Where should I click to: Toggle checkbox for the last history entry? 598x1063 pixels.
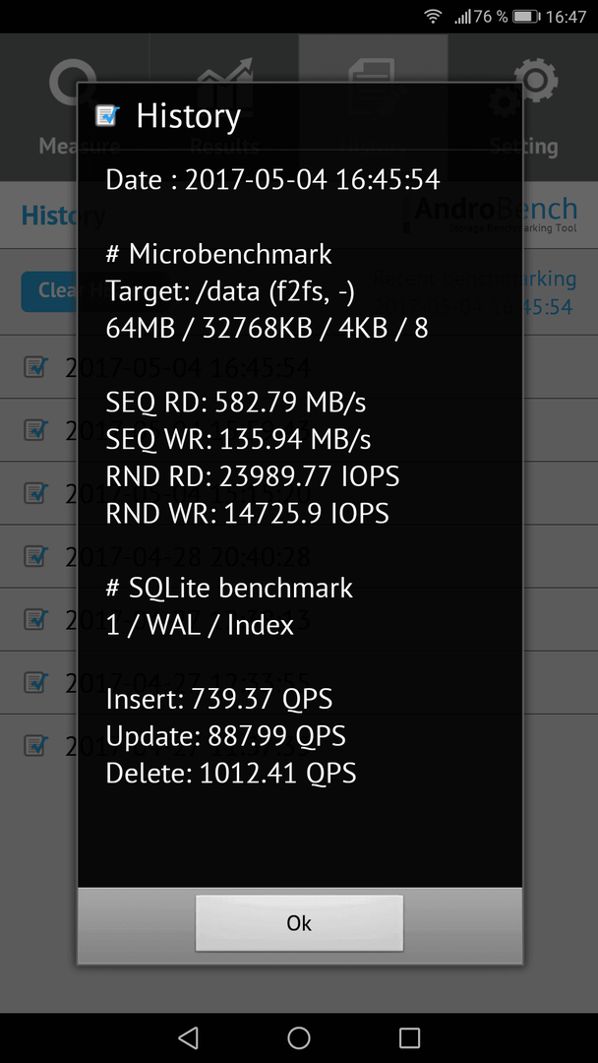35,745
